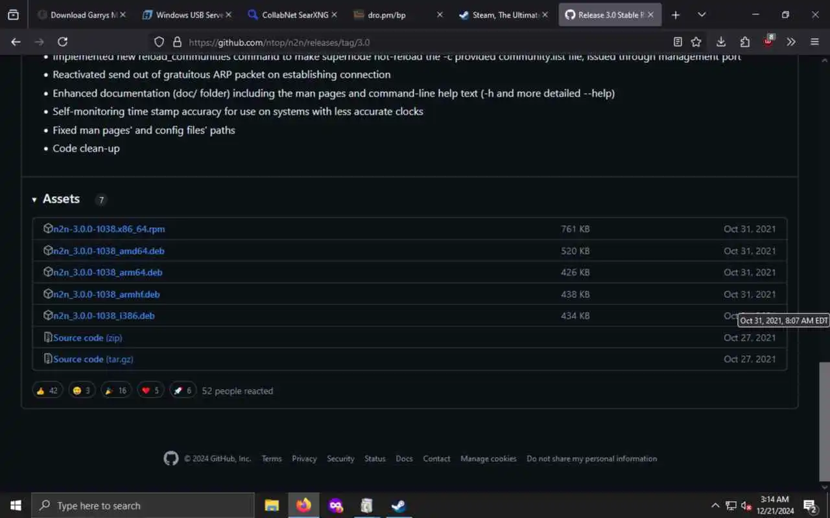830x518 pixels.
Task: Click laugh reaction with 3
Action: (x=82, y=390)
